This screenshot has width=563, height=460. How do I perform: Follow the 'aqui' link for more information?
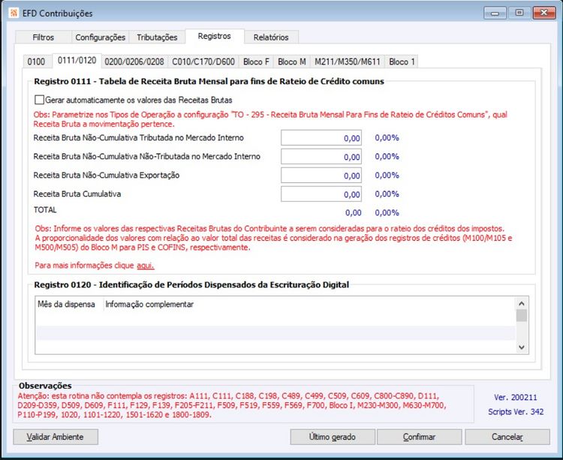146,266
